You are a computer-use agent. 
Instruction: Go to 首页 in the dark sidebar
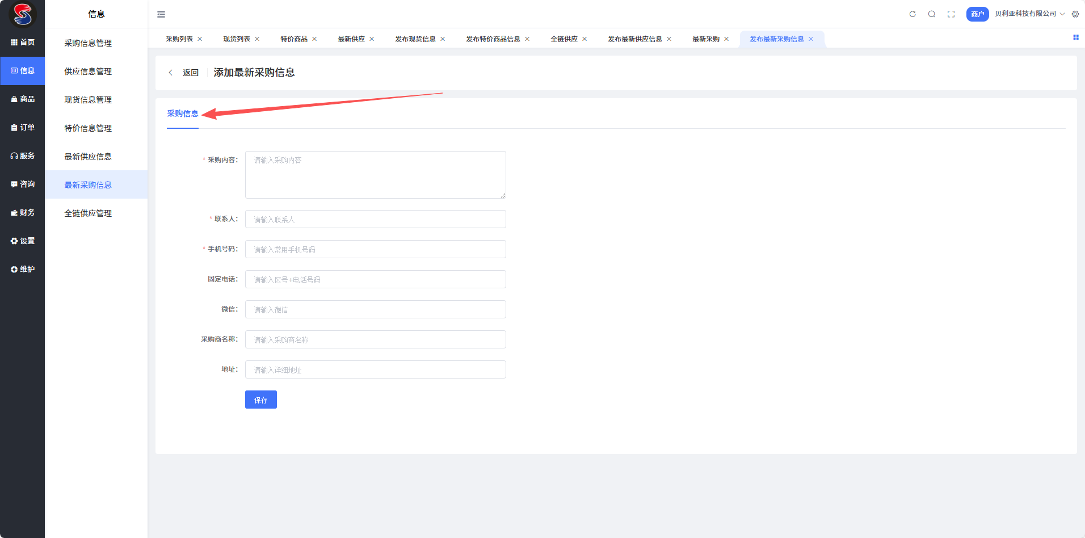tap(23, 43)
